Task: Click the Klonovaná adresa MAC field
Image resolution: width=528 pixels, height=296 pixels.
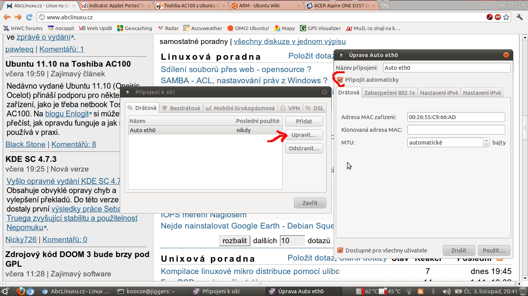Action: tap(456, 130)
